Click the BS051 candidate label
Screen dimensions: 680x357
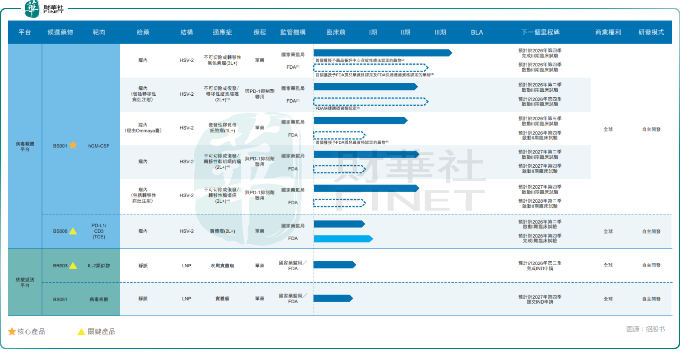click(60, 299)
